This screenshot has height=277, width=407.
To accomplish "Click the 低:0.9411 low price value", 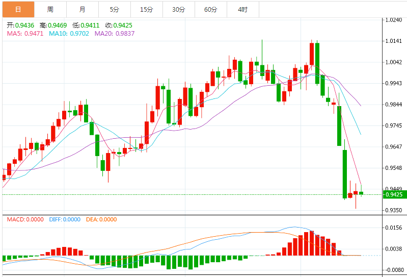I will pos(86,25).
